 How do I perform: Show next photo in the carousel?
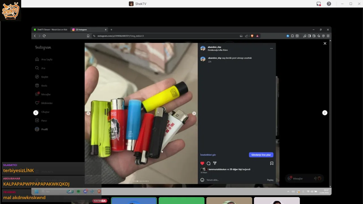[194, 113]
